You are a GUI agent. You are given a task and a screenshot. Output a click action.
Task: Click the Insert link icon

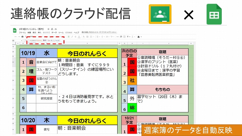click(x=118, y=37)
